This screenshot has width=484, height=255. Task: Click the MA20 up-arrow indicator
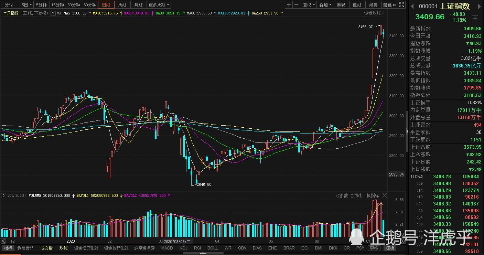tap(152, 13)
